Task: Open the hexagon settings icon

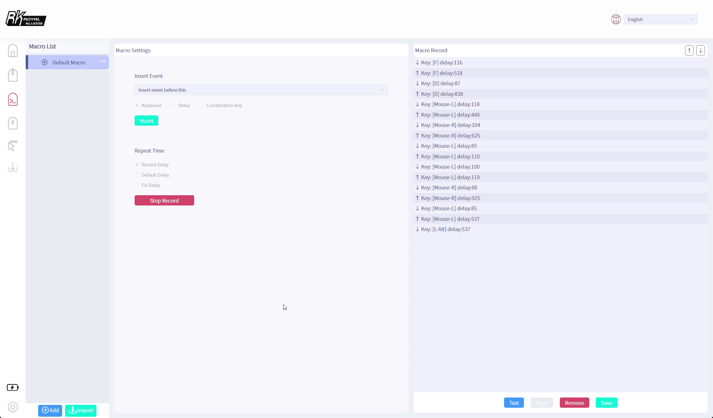Action: coord(13,407)
